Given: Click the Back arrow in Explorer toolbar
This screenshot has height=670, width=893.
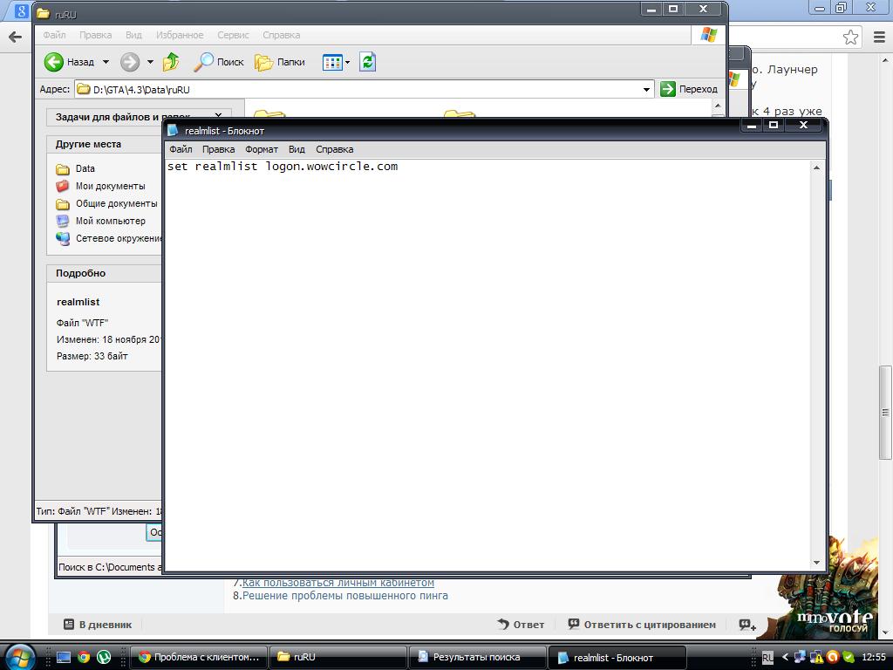Looking at the screenshot, I should point(54,62).
